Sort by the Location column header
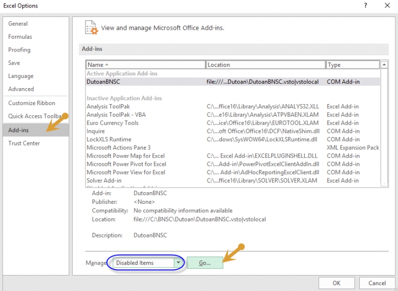Image resolution: width=398 pixels, height=291 pixels. click(x=265, y=65)
